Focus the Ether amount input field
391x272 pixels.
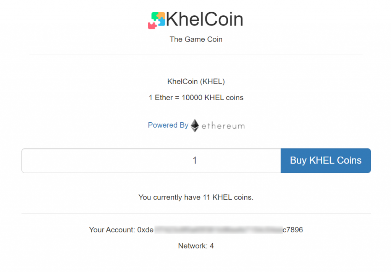tap(151, 160)
